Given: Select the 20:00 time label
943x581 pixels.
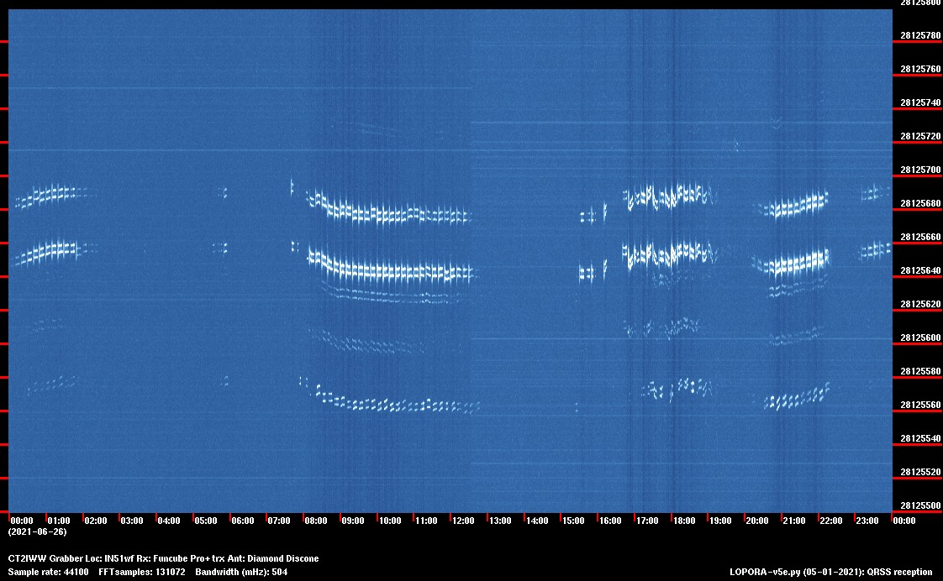Looking at the screenshot, I should click(757, 521).
